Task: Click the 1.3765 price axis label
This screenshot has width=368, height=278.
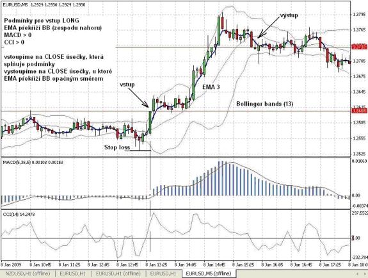Action: coord(359,30)
